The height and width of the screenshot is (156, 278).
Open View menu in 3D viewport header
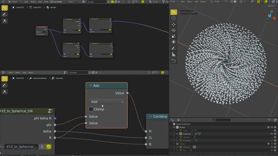click(x=182, y=2)
